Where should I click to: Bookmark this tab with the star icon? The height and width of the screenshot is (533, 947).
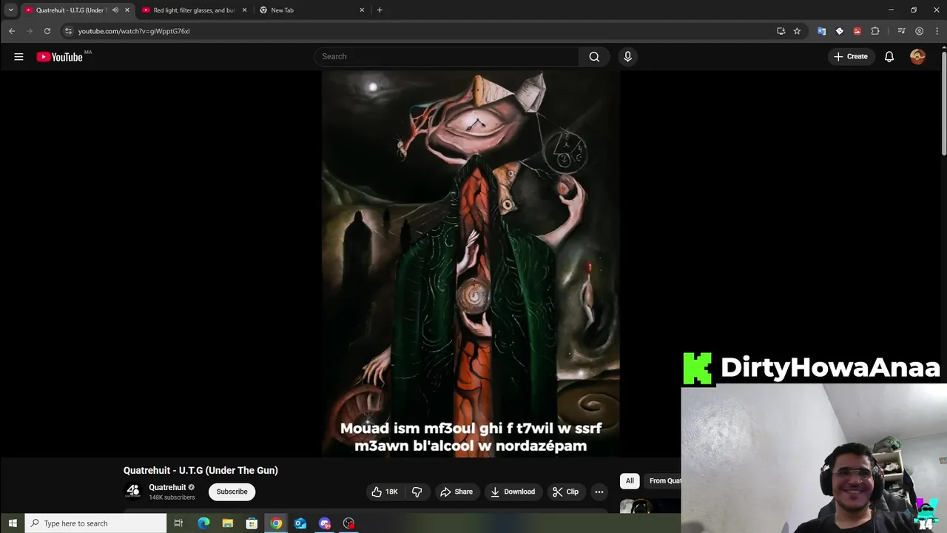pos(797,31)
